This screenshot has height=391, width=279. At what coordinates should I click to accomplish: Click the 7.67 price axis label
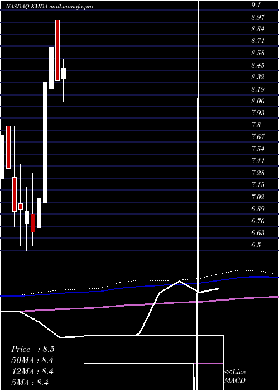pyautogui.click(x=258, y=137)
